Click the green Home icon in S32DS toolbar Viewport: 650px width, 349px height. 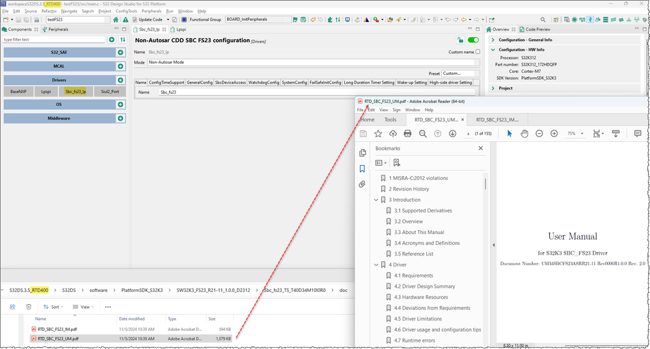116,19
